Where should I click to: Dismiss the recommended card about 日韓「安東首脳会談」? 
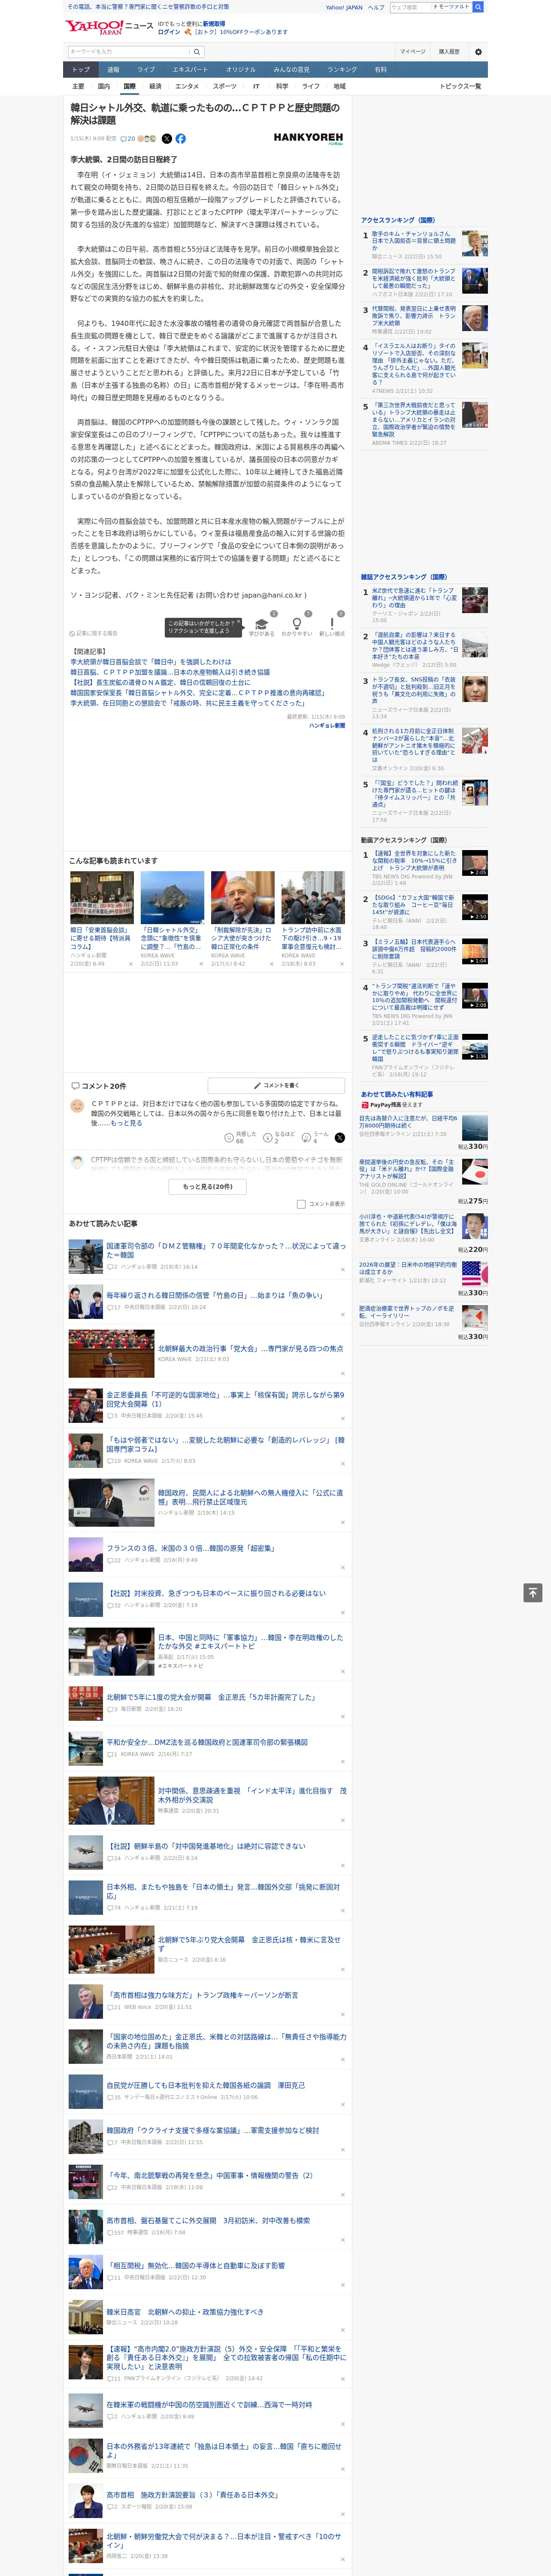pos(130,964)
